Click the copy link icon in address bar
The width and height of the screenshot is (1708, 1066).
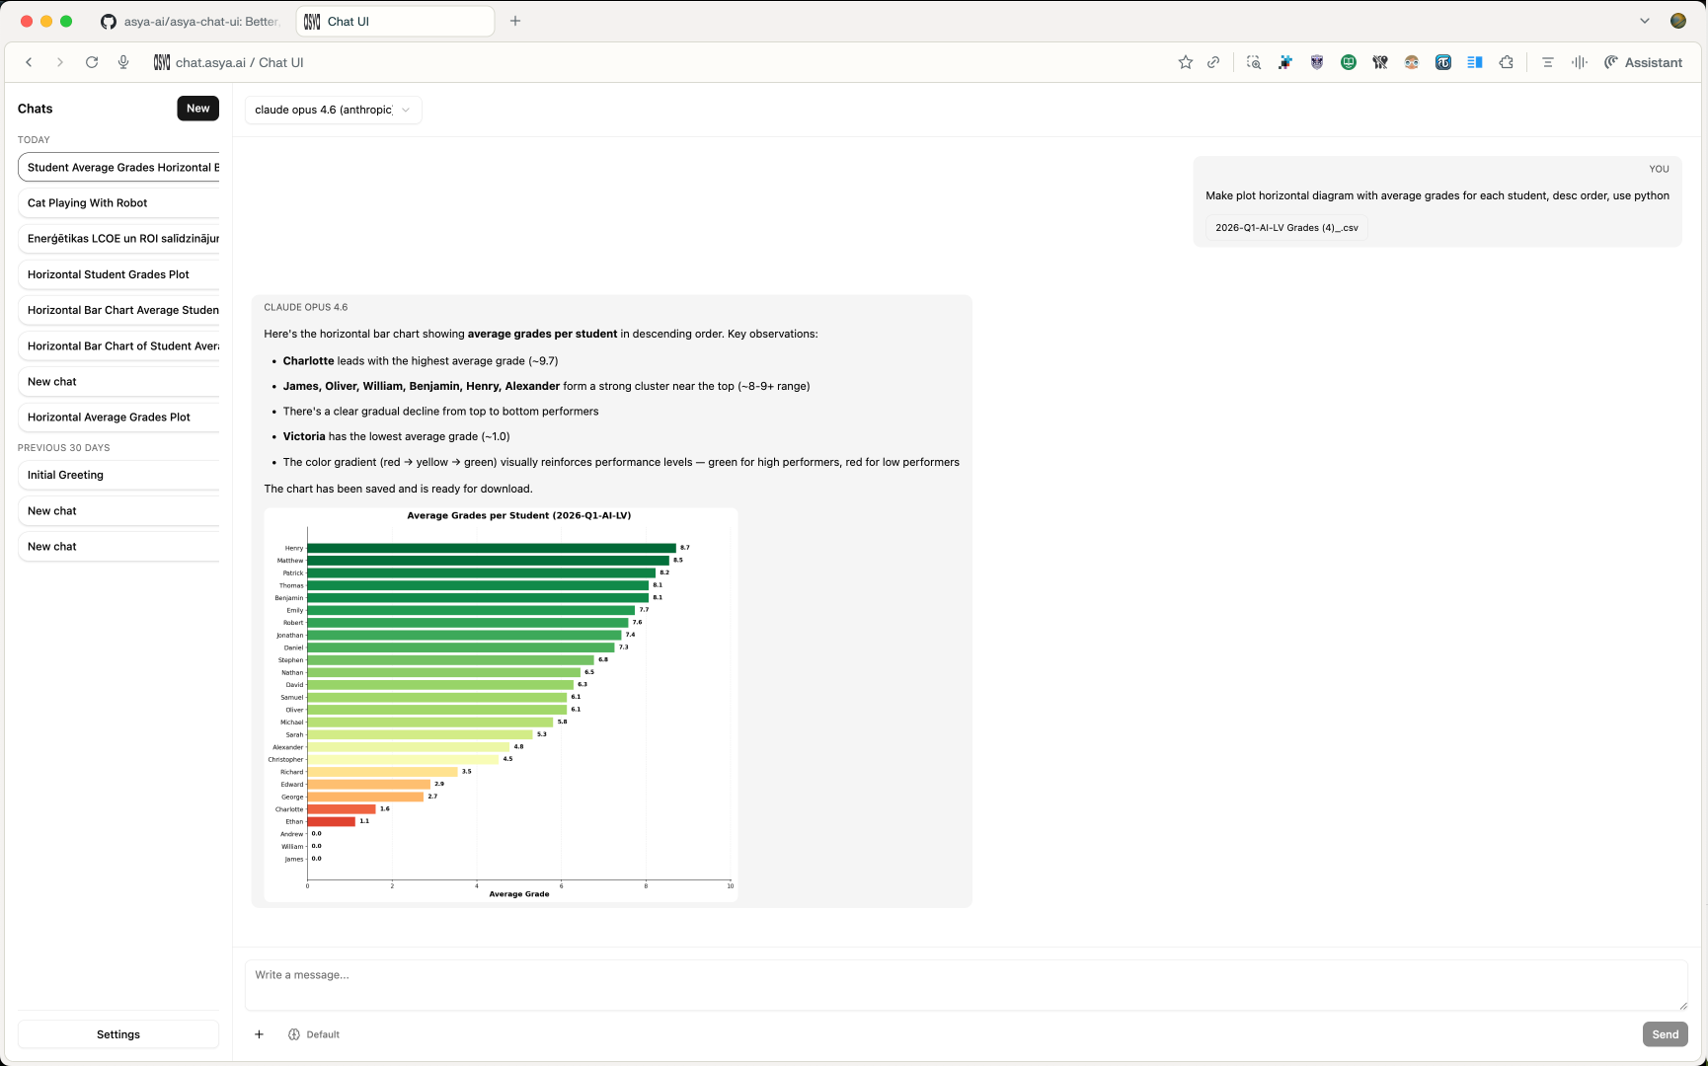[1213, 62]
